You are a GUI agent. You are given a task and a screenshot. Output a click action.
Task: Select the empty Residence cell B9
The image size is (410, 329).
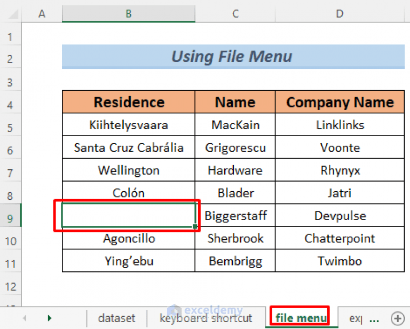click(129, 215)
